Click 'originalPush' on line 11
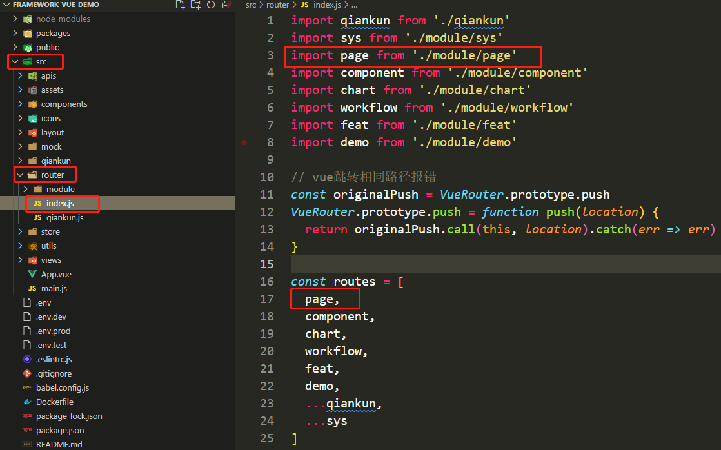 pyautogui.click(x=376, y=195)
